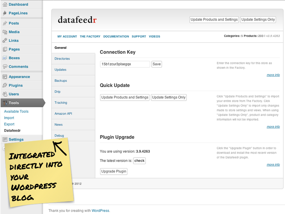This screenshot has height=214, width=285.
Task: Open the Media library menu
Action: [14, 32]
